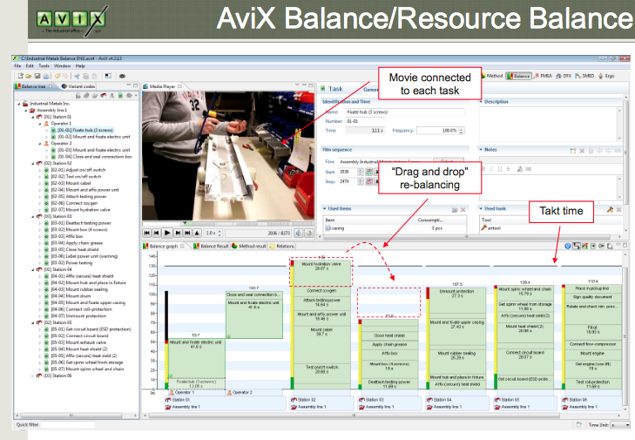Viewport: 635px width, 440px height.
Task: Collapse the Operator 2 tree node
Action: pyautogui.click(x=40, y=144)
